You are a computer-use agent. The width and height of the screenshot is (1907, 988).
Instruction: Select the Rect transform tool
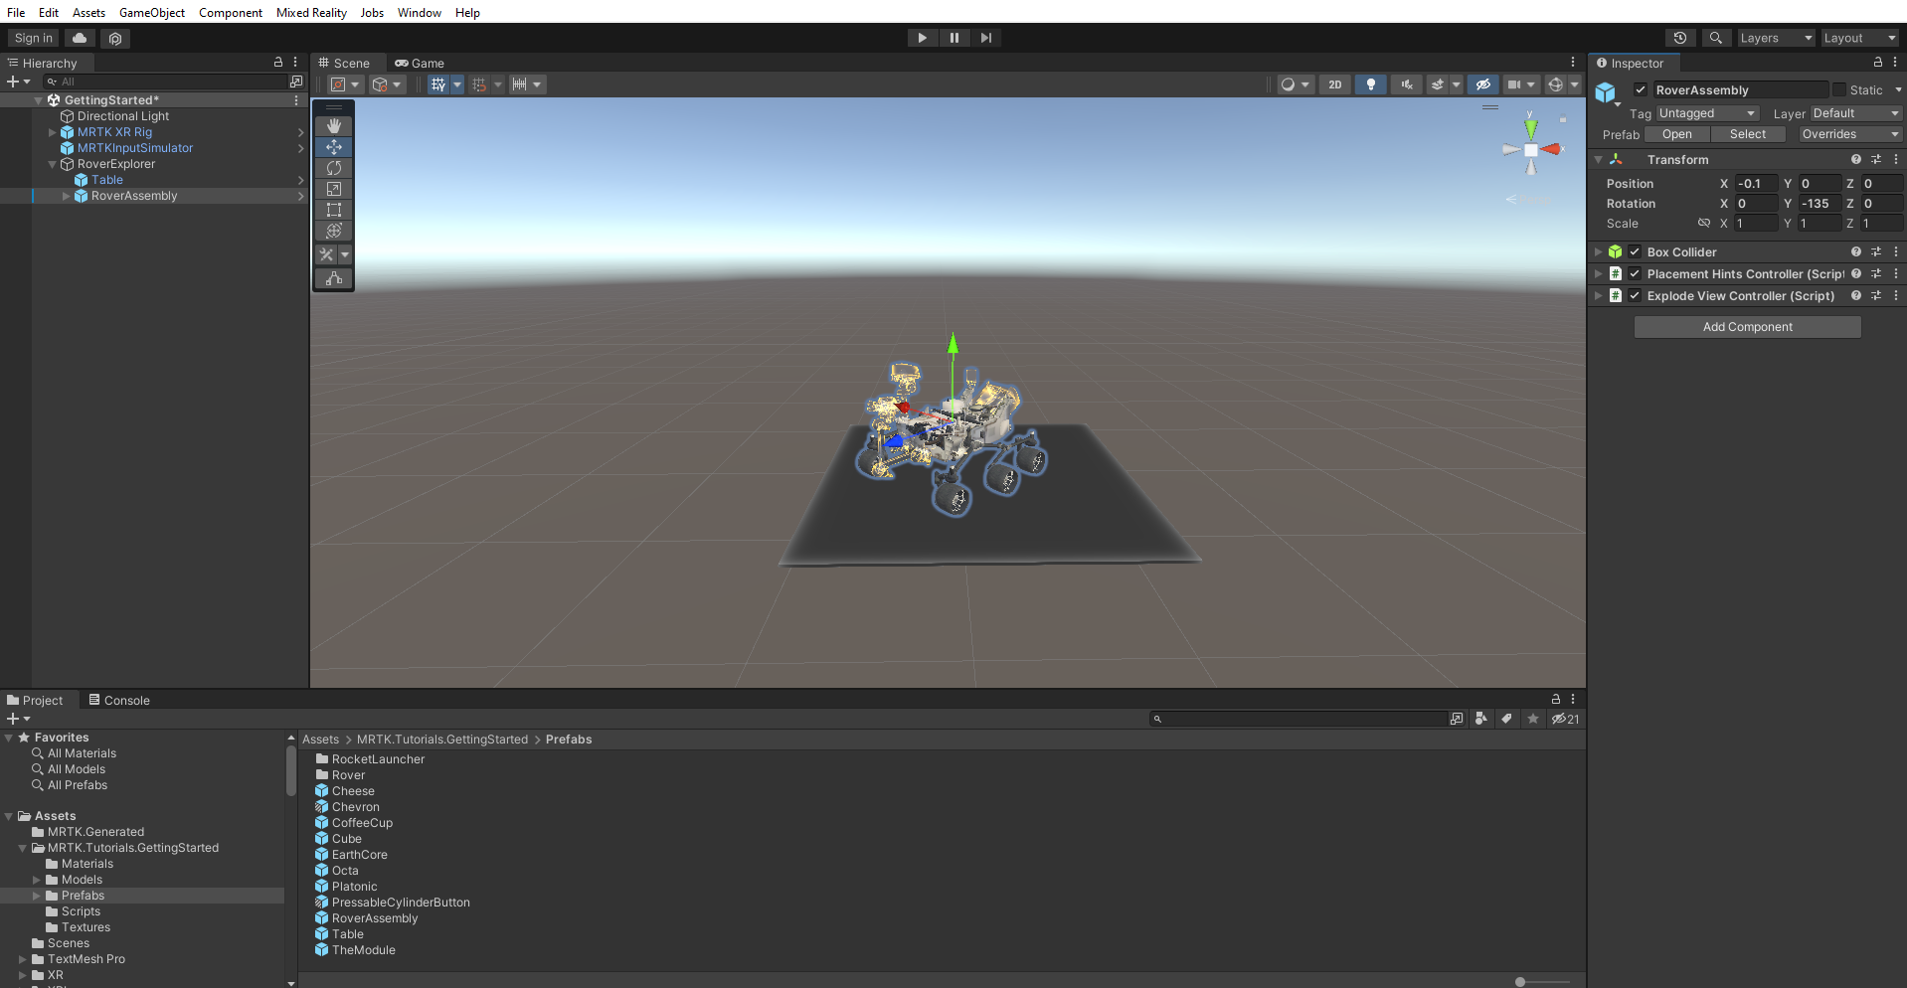click(x=334, y=210)
